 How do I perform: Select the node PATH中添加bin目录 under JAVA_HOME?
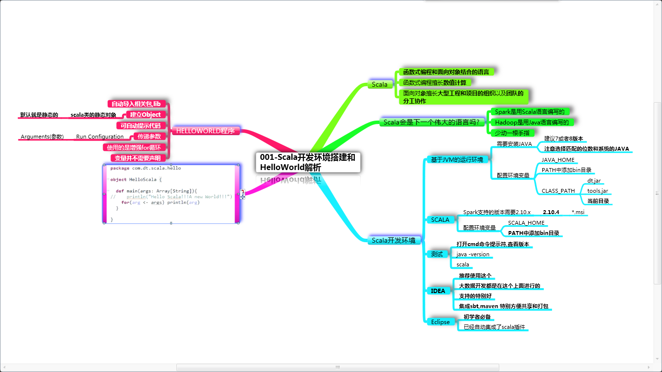pos(567,170)
